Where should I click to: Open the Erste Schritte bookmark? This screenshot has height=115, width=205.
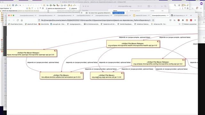(x=44, y=24)
